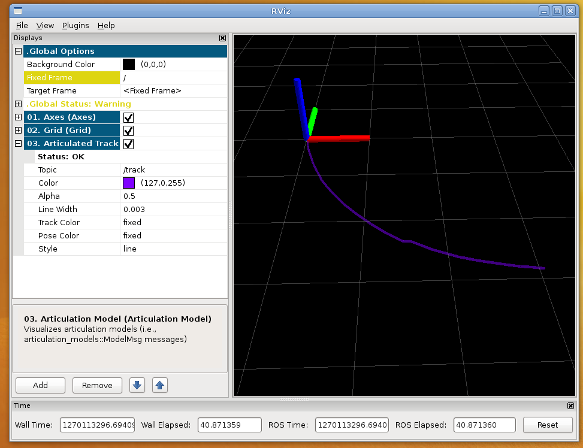Maximize the RViz window
Image resolution: width=583 pixels, height=448 pixels.
click(557, 10)
